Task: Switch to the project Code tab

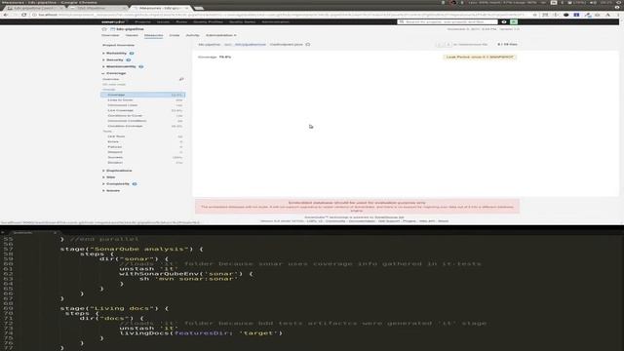Action: (x=175, y=35)
